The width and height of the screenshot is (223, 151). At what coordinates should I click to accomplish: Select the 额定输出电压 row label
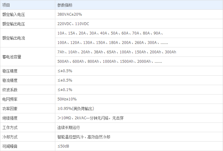[14, 24]
